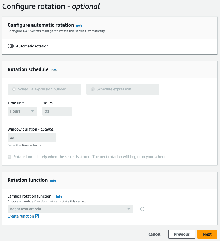Open Info for Configure automatic rotation
Screen dimensions: 220x241
pyautogui.click(x=79, y=26)
